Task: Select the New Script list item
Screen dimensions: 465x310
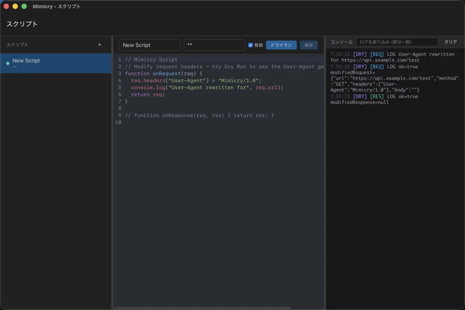Action: pos(56,63)
